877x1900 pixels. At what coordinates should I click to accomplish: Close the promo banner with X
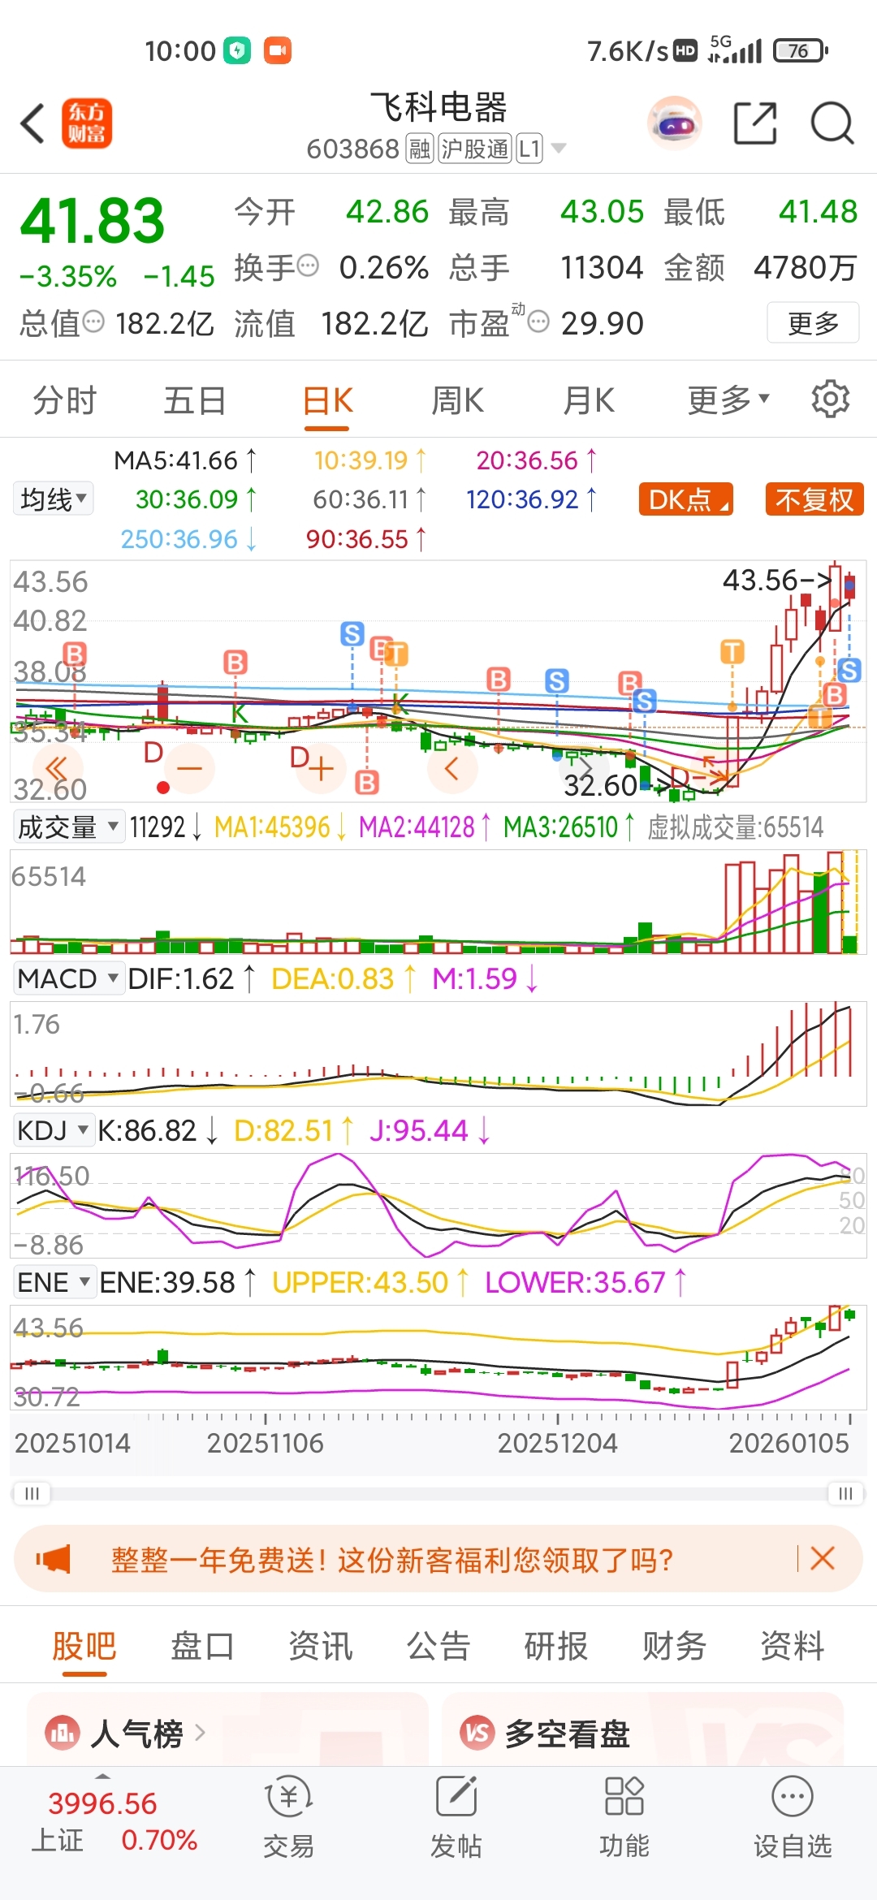[823, 1558]
